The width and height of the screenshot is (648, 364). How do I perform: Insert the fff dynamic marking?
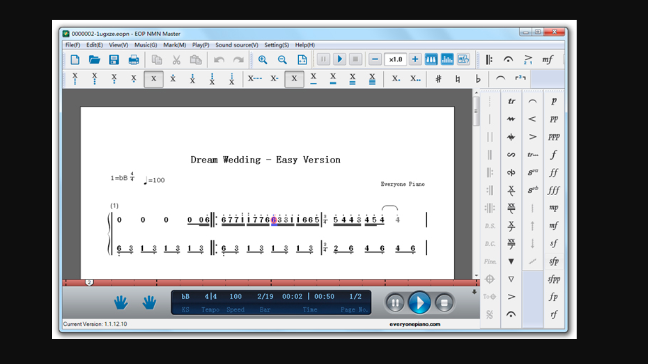(x=553, y=190)
